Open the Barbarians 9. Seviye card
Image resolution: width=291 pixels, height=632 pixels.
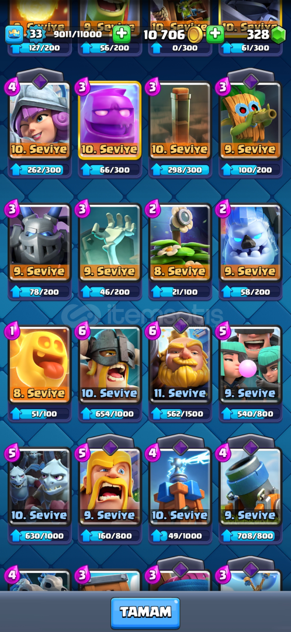click(110, 486)
